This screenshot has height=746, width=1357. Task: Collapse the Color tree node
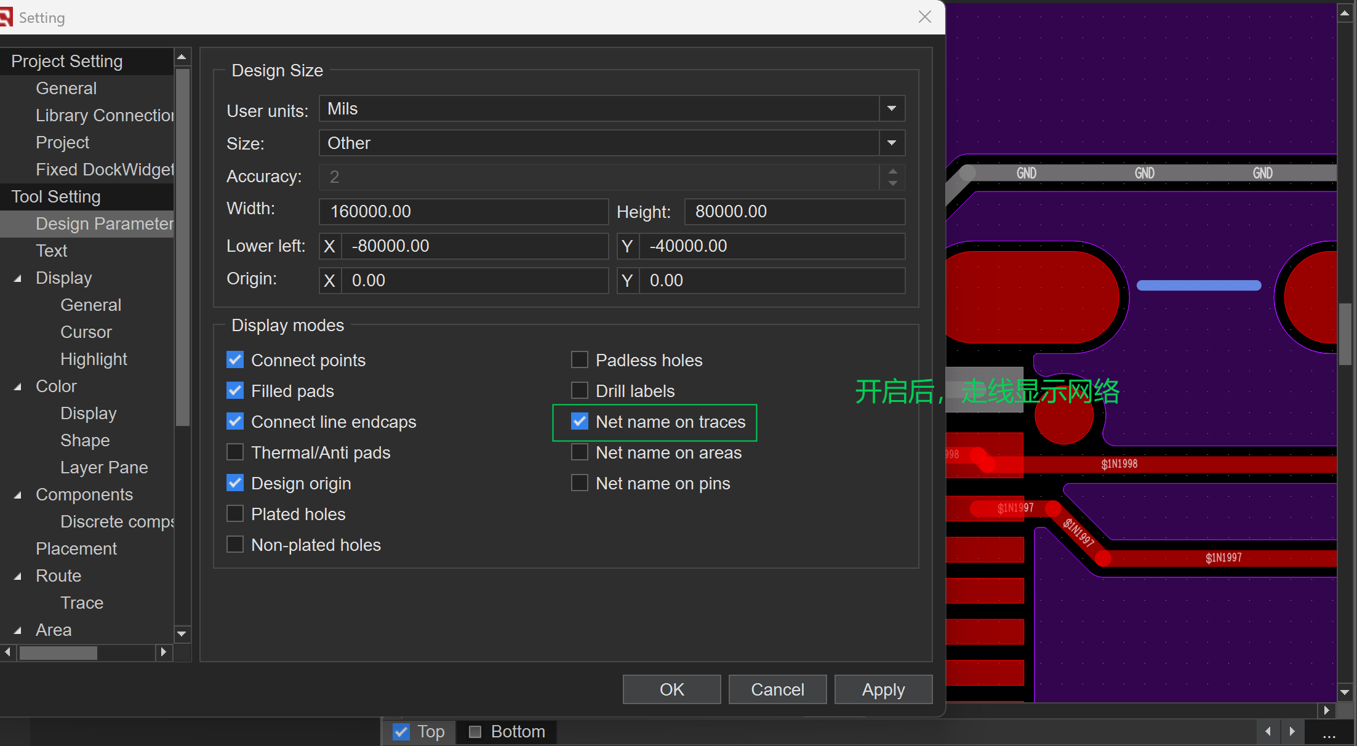(x=18, y=387)
